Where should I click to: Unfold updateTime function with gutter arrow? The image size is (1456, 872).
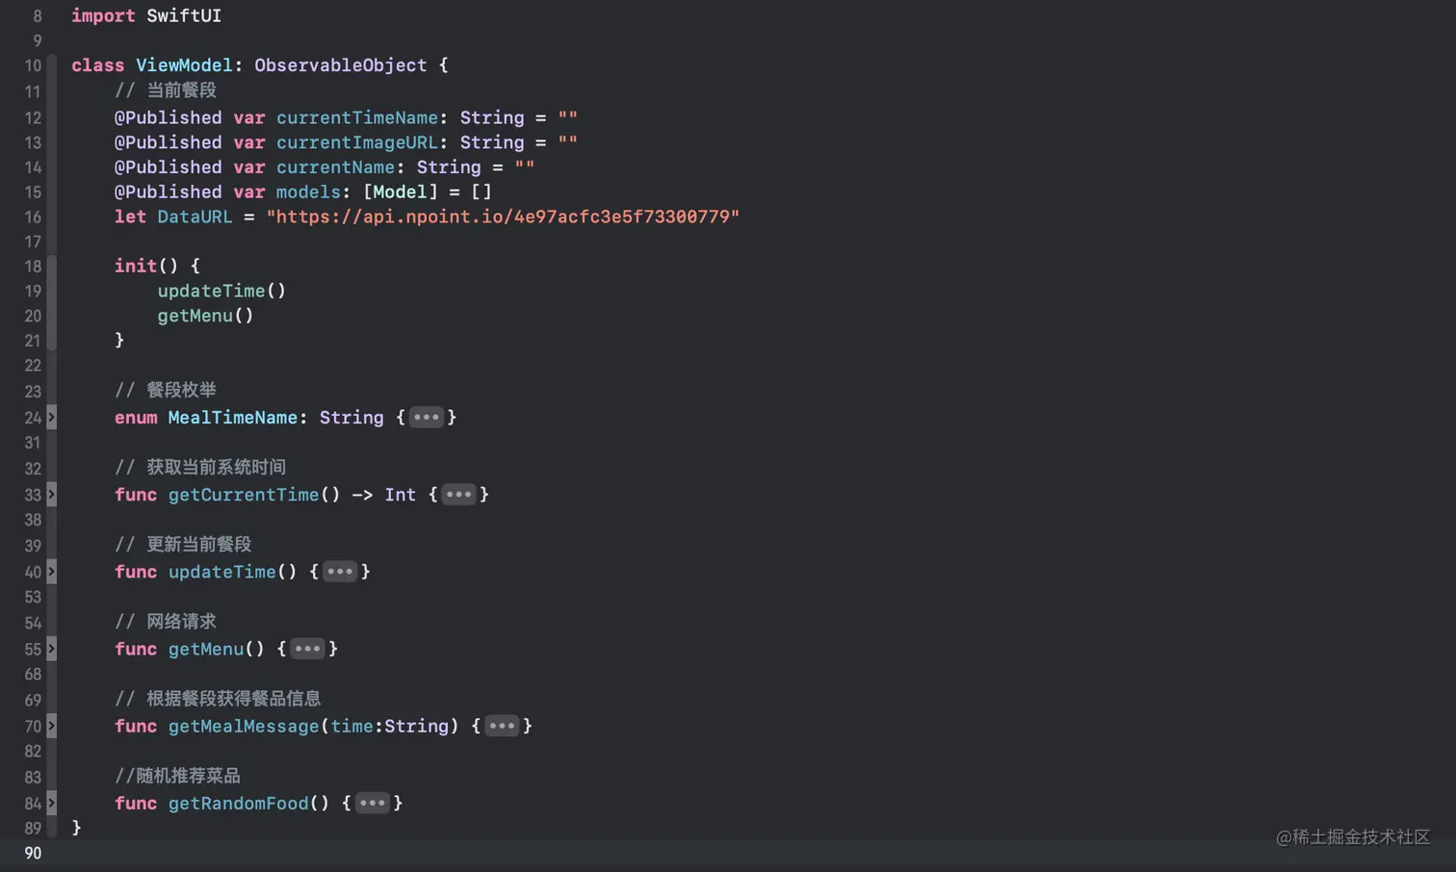click(x=52, y=571)
